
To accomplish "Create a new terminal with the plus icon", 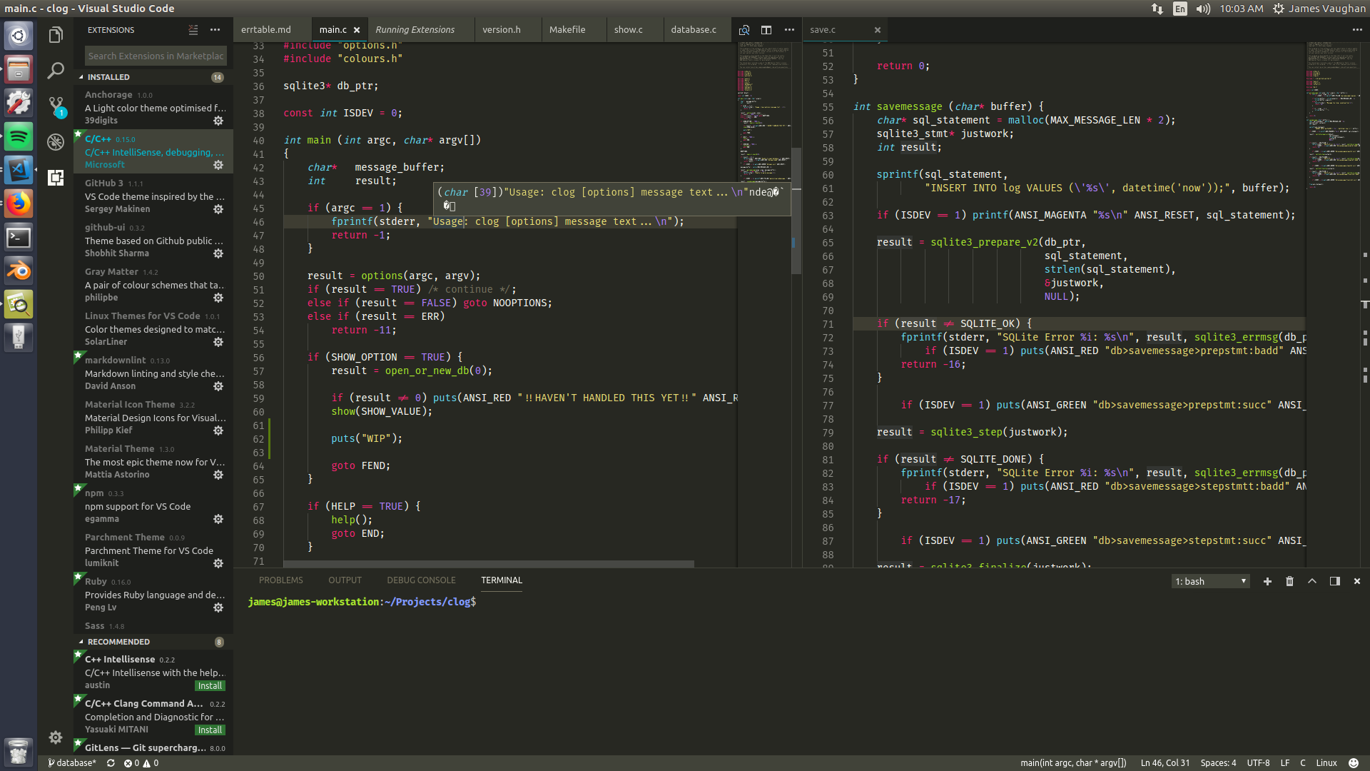I will (x=1267, y=581).
